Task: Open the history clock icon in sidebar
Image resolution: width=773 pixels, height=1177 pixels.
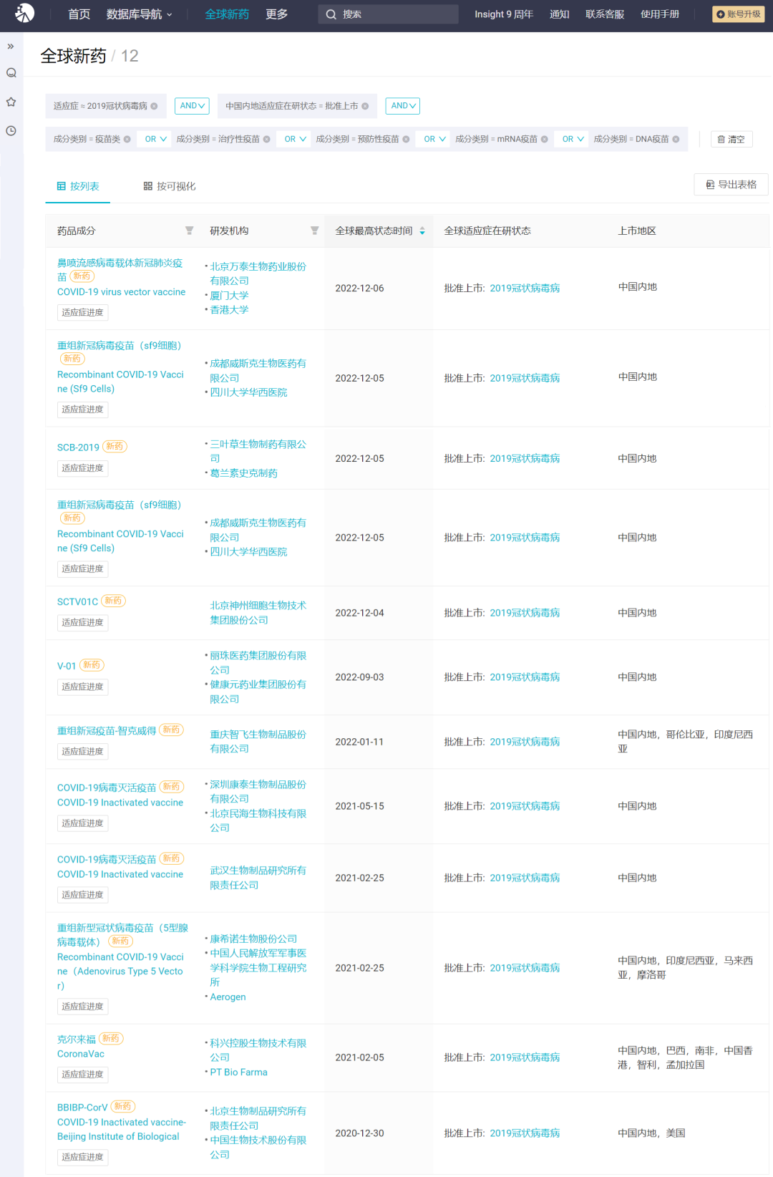Action: pos(11,131)
